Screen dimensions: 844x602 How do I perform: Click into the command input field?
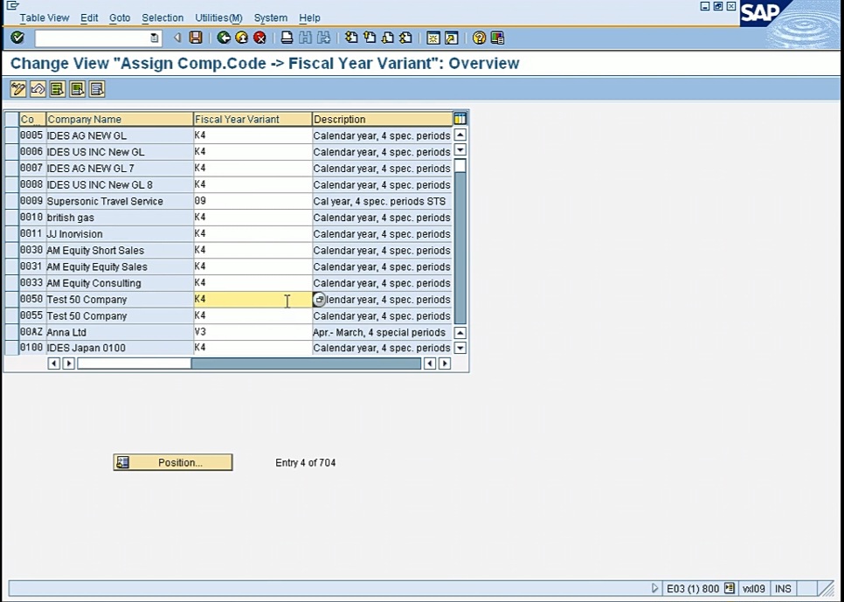(x=92, y=38)
